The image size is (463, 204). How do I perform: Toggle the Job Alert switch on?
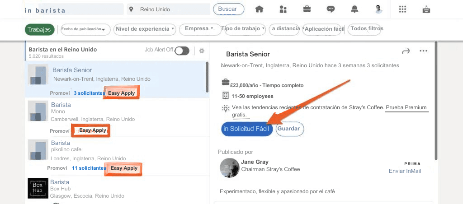click(182, 51)
